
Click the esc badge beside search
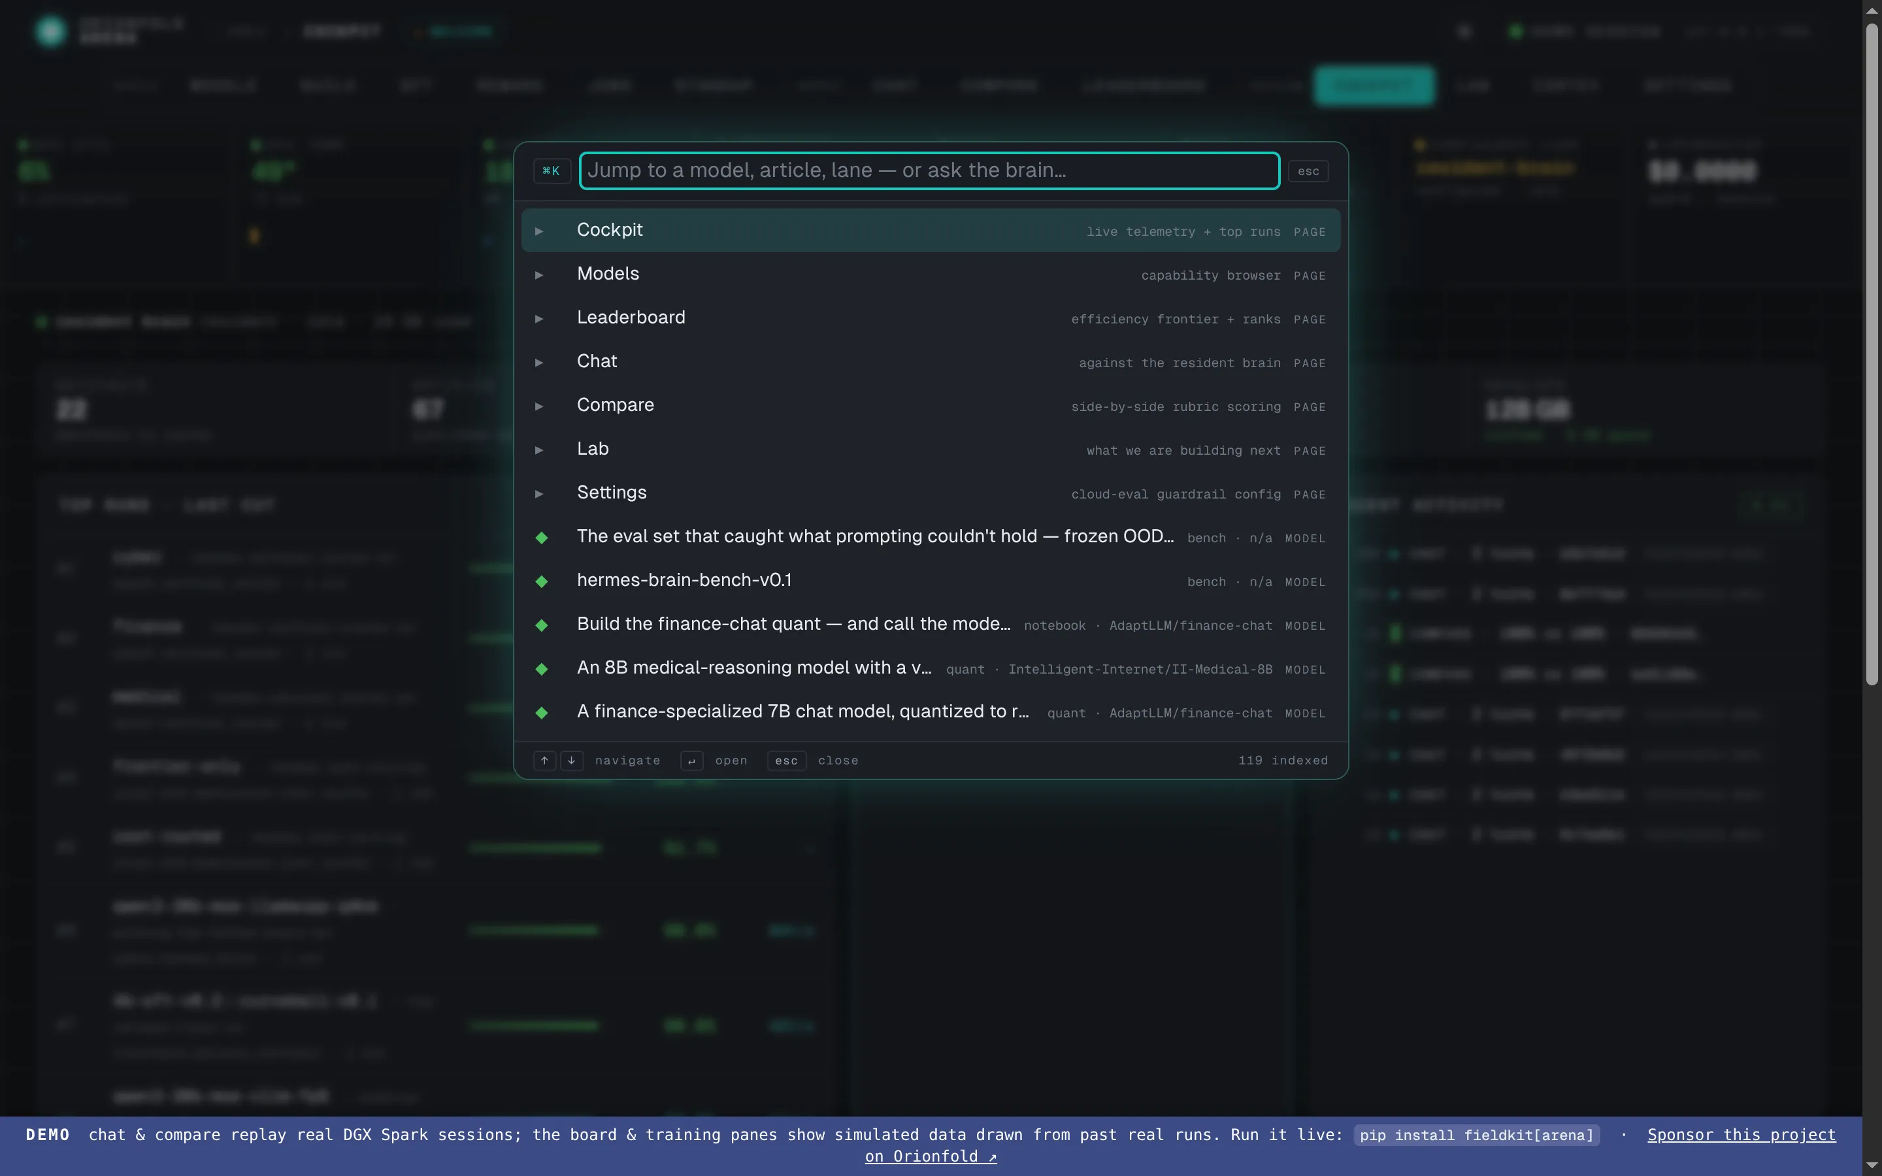1308,171
